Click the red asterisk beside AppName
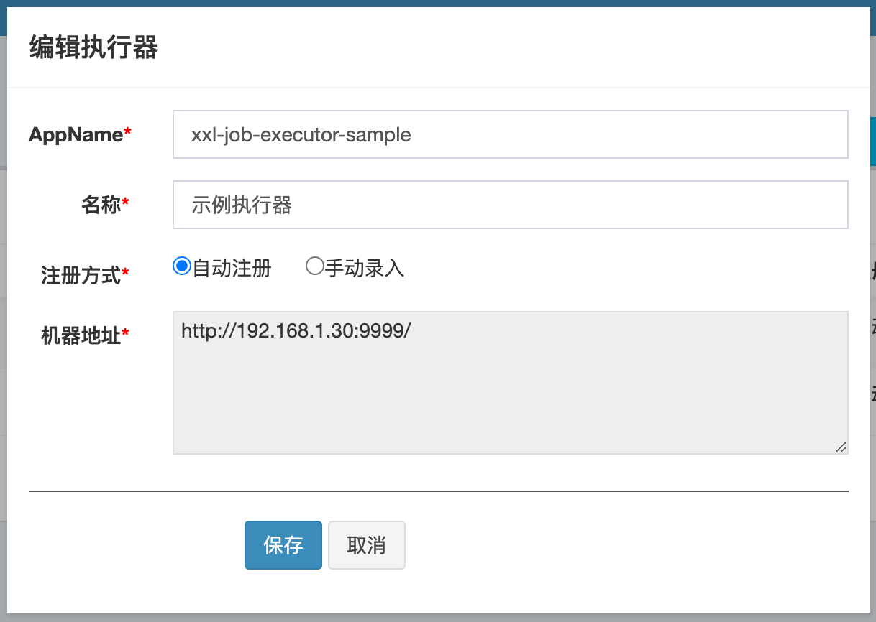This screenshot has height=622, width=876. click(x=128, y=132)
